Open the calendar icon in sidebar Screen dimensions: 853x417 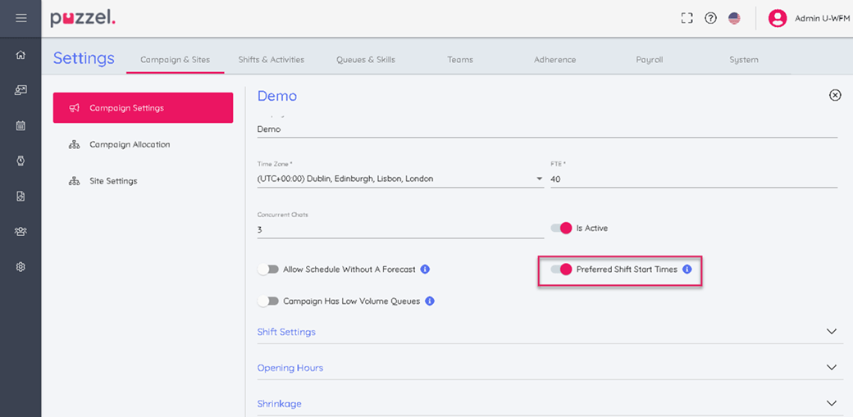pyautogui.click(x=21, y=125)
